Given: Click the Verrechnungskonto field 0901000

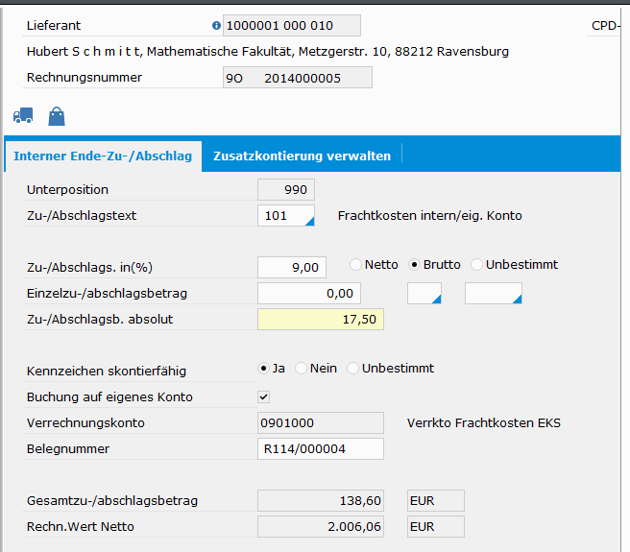Looking at the screenshot, I should [x=321, y=423].
